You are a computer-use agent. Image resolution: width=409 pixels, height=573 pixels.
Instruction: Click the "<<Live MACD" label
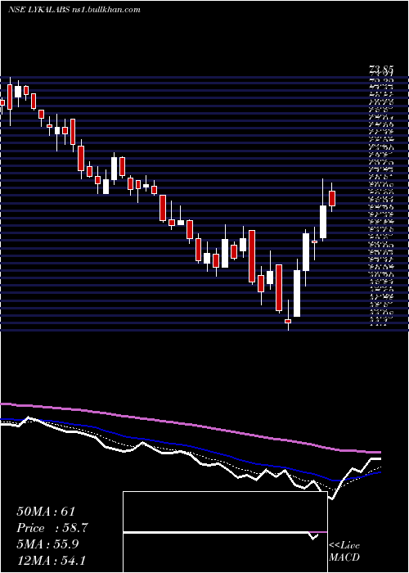(x=344, y=552)
